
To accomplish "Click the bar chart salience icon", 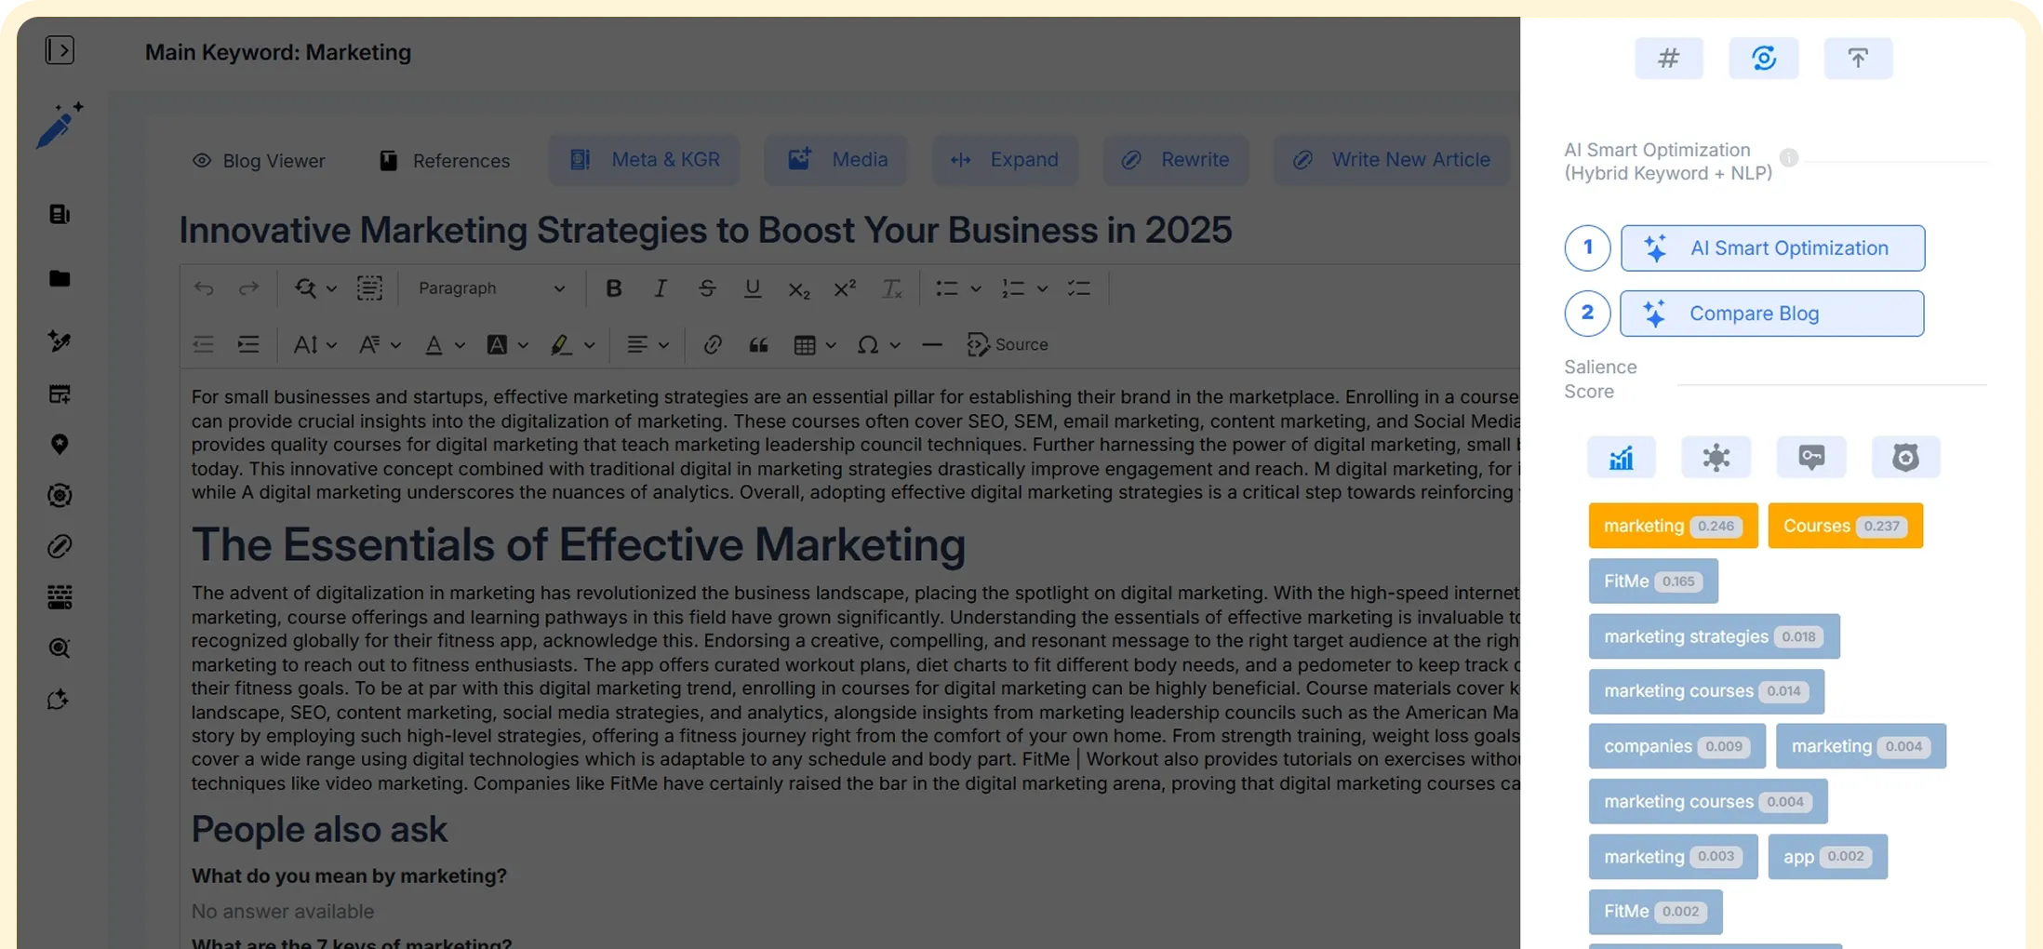I will click(1621, 457).
